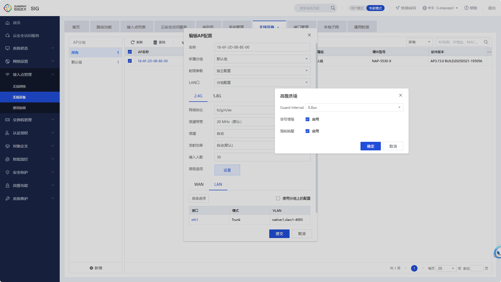This screenshot has width=501, height=282.
Task: Click the network settings globe icon
Action: 7,61
